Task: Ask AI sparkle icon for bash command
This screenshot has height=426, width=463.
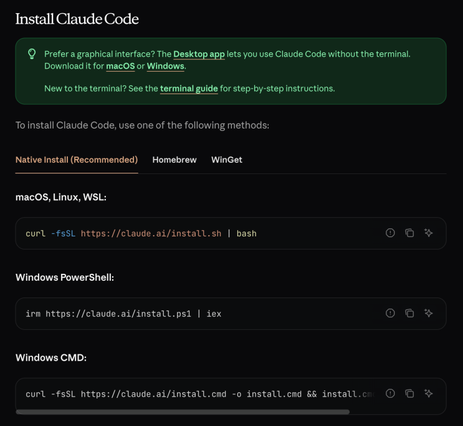Action: (x=429, y=233)
